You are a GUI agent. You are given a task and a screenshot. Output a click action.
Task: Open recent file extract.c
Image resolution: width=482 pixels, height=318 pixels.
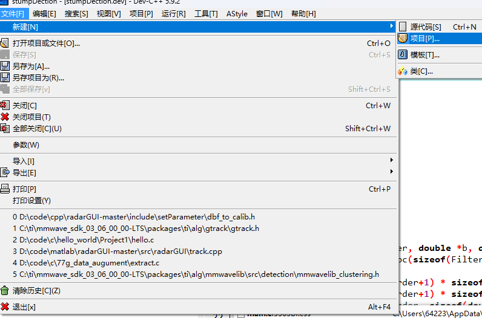point(198,263)
